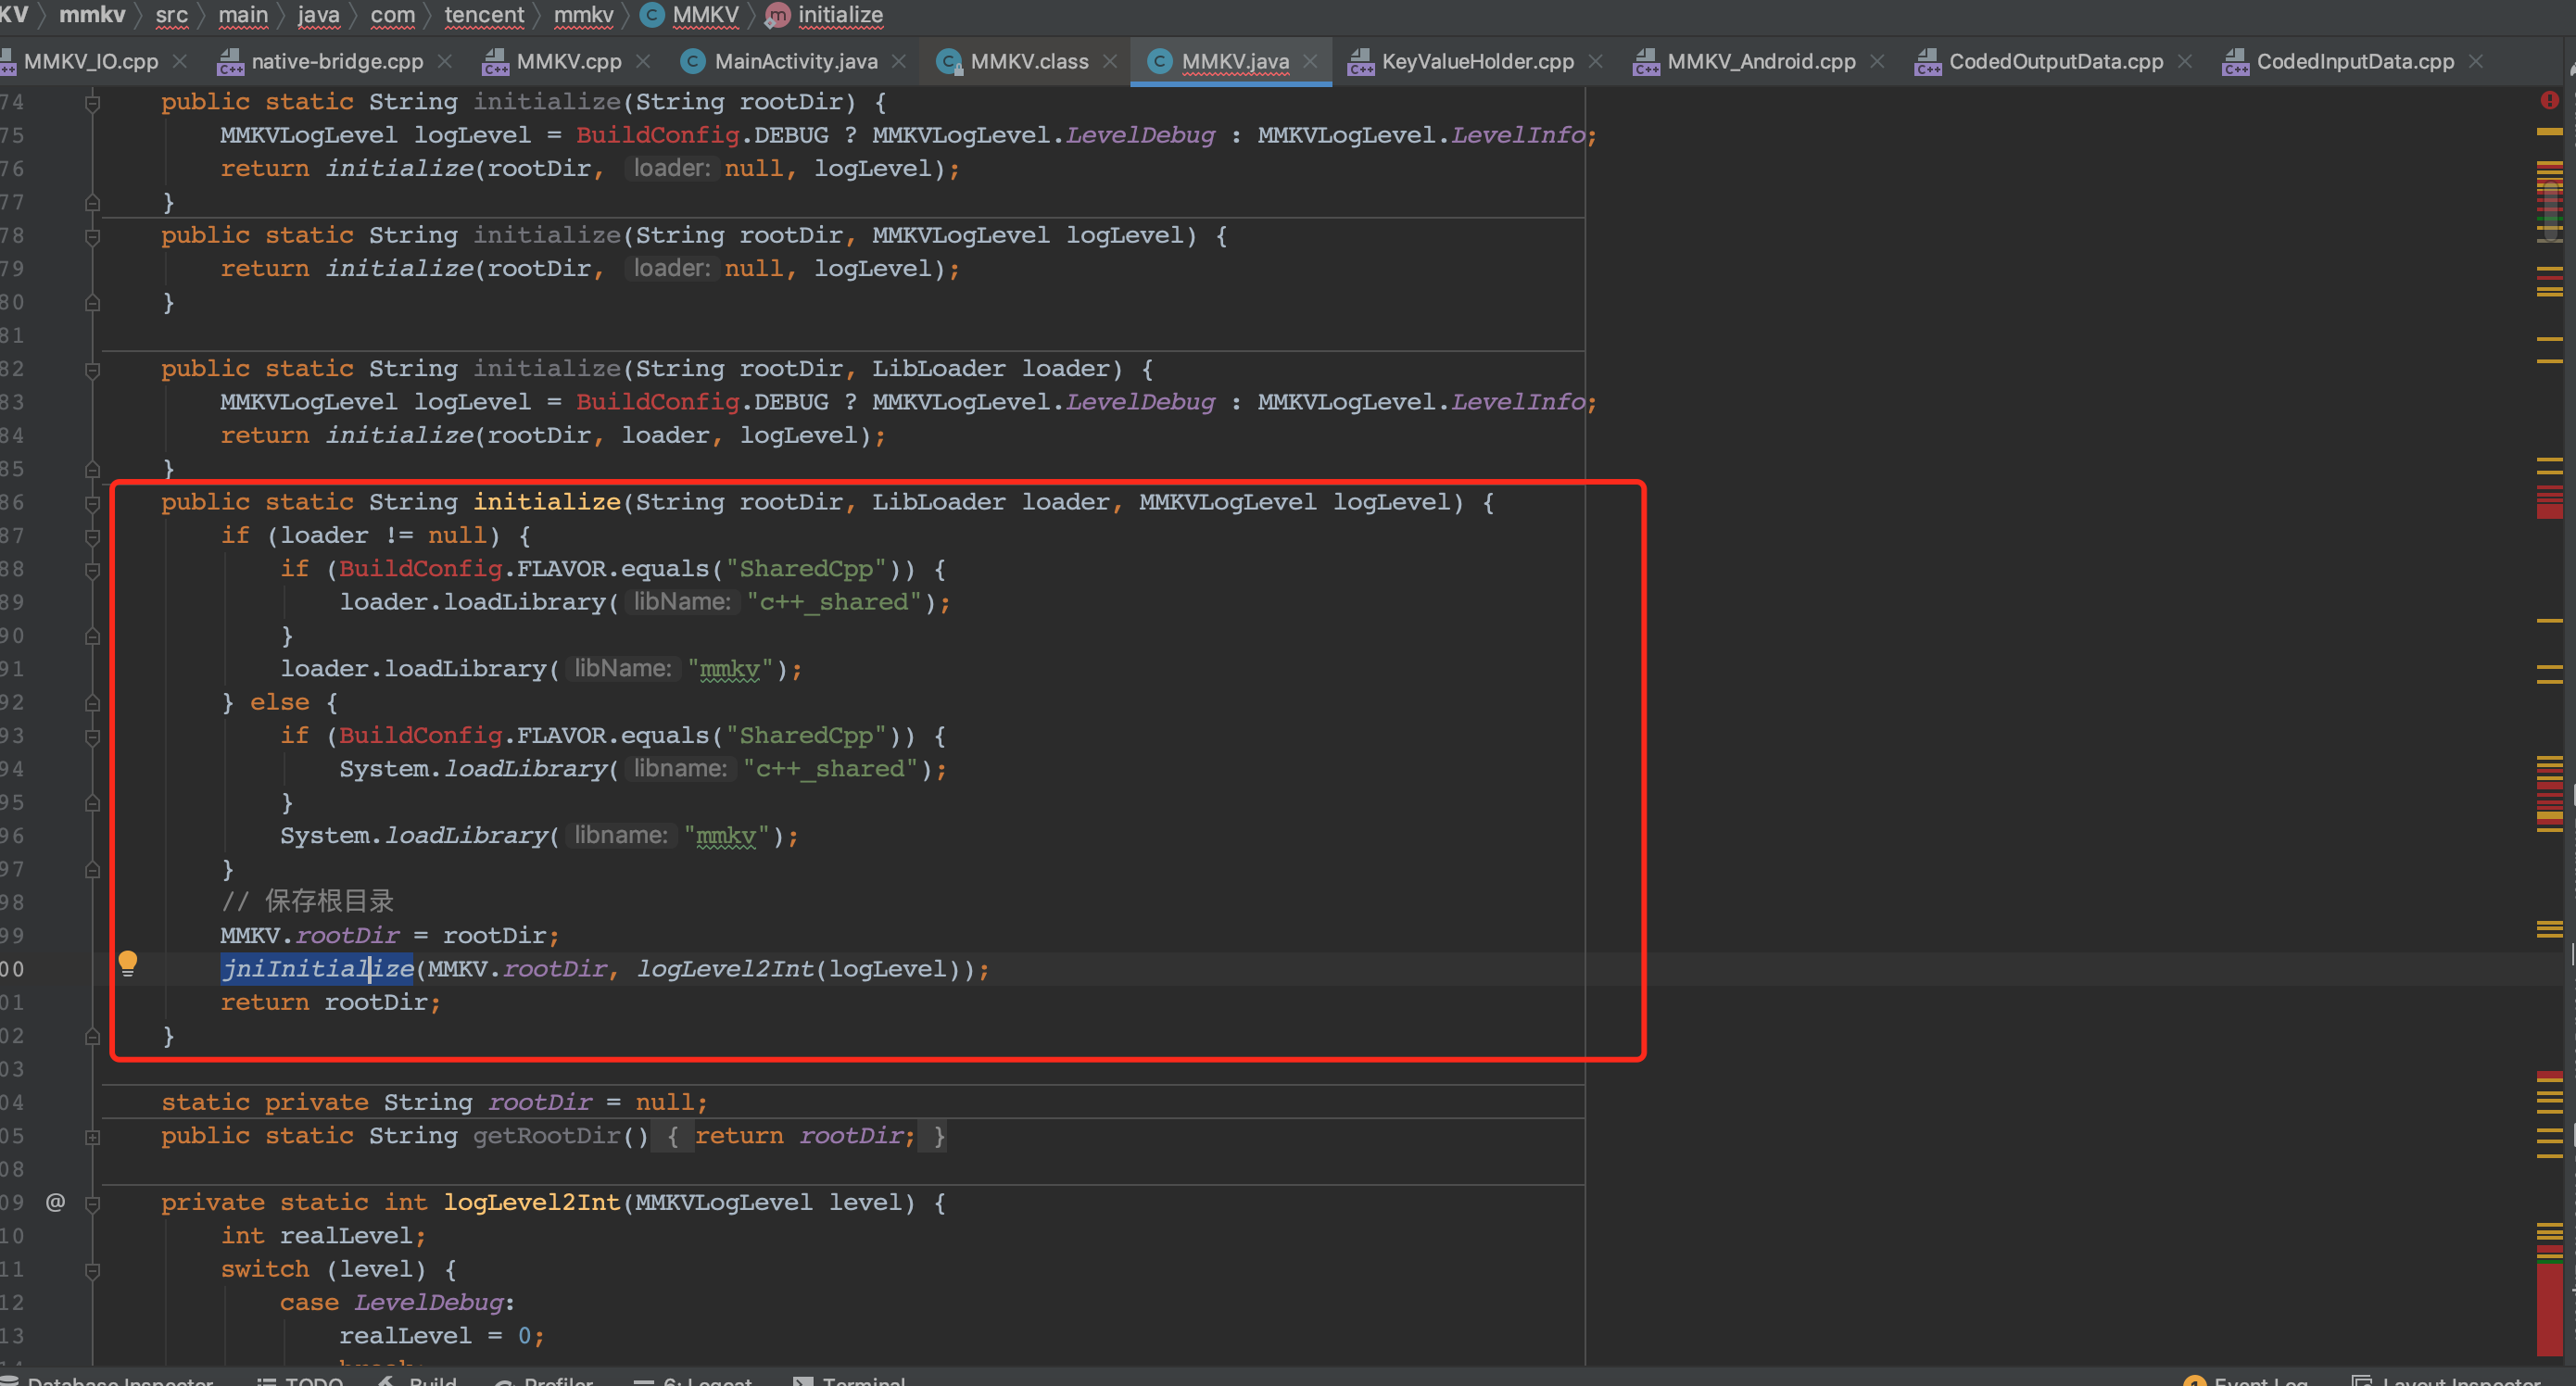This screenshot has height=1386, width=2576.
Task: Close the KeyValueHolder.cpp tab
Action: (x=1596, y=61)
